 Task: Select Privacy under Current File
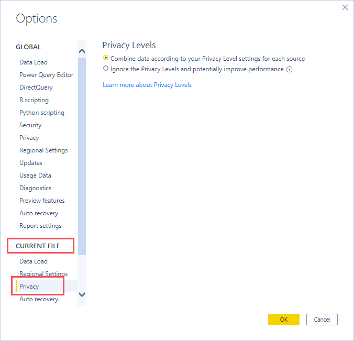tap(29, 287)
